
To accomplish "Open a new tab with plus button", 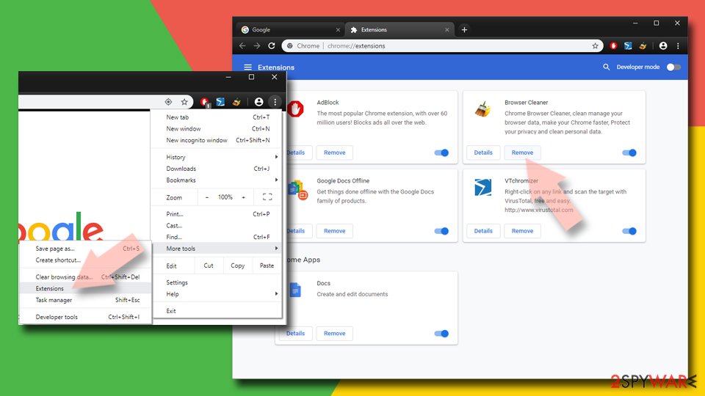I will (x=464, y=29).
